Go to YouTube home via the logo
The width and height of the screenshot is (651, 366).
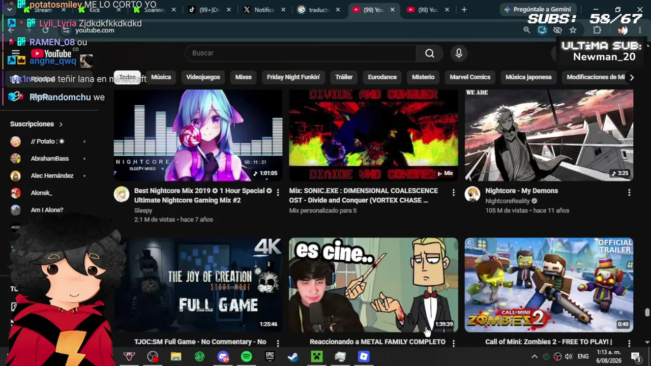tap(51, 54)
